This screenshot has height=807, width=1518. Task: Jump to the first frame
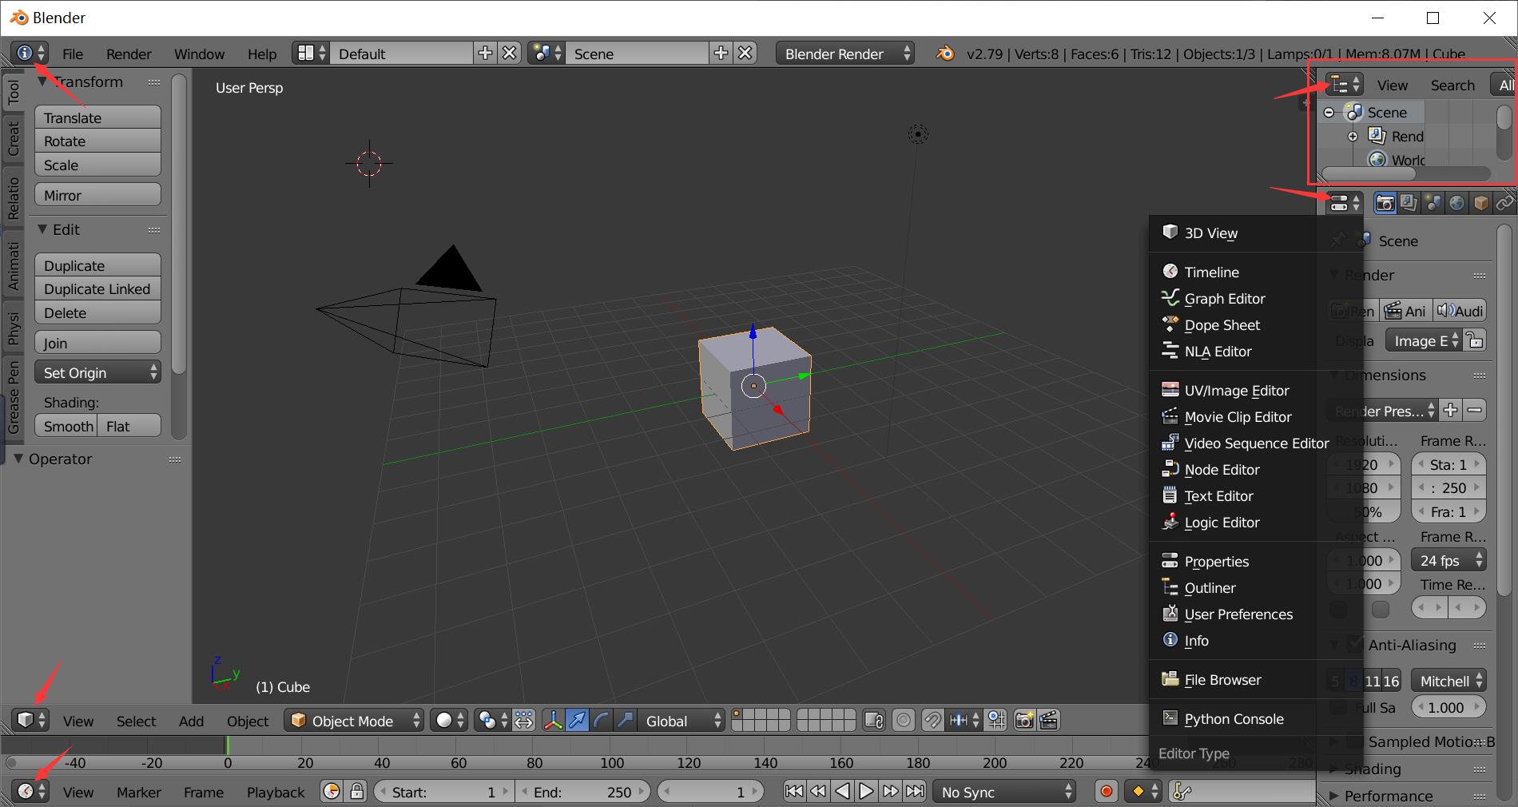[794, 791]
